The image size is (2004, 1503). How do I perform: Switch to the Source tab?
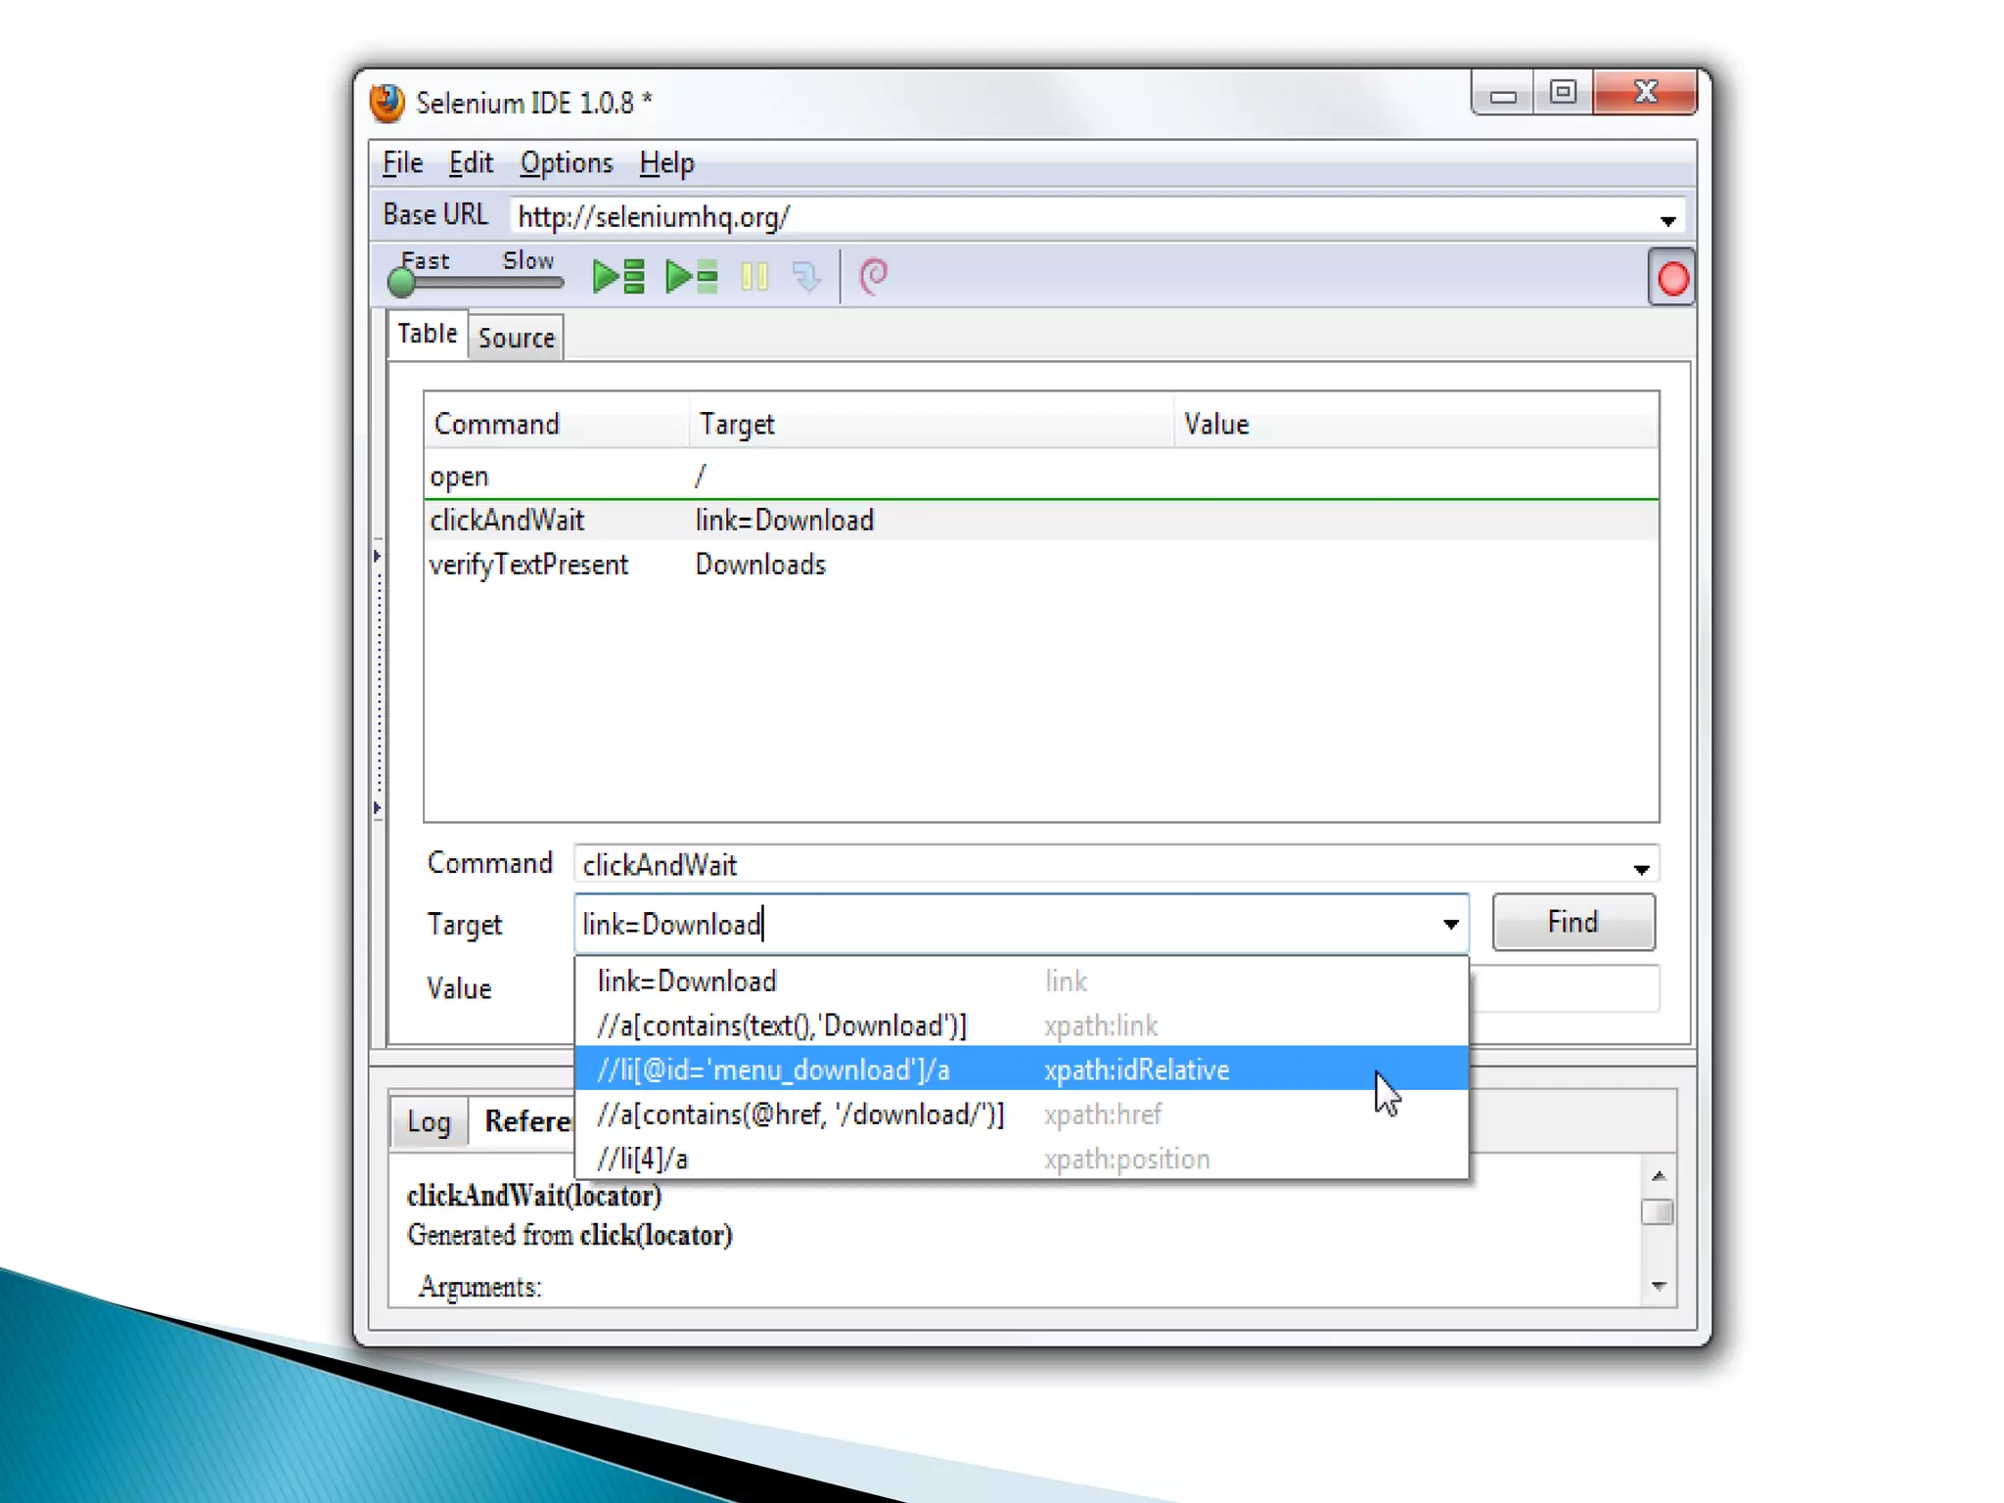tap(516, 338)
